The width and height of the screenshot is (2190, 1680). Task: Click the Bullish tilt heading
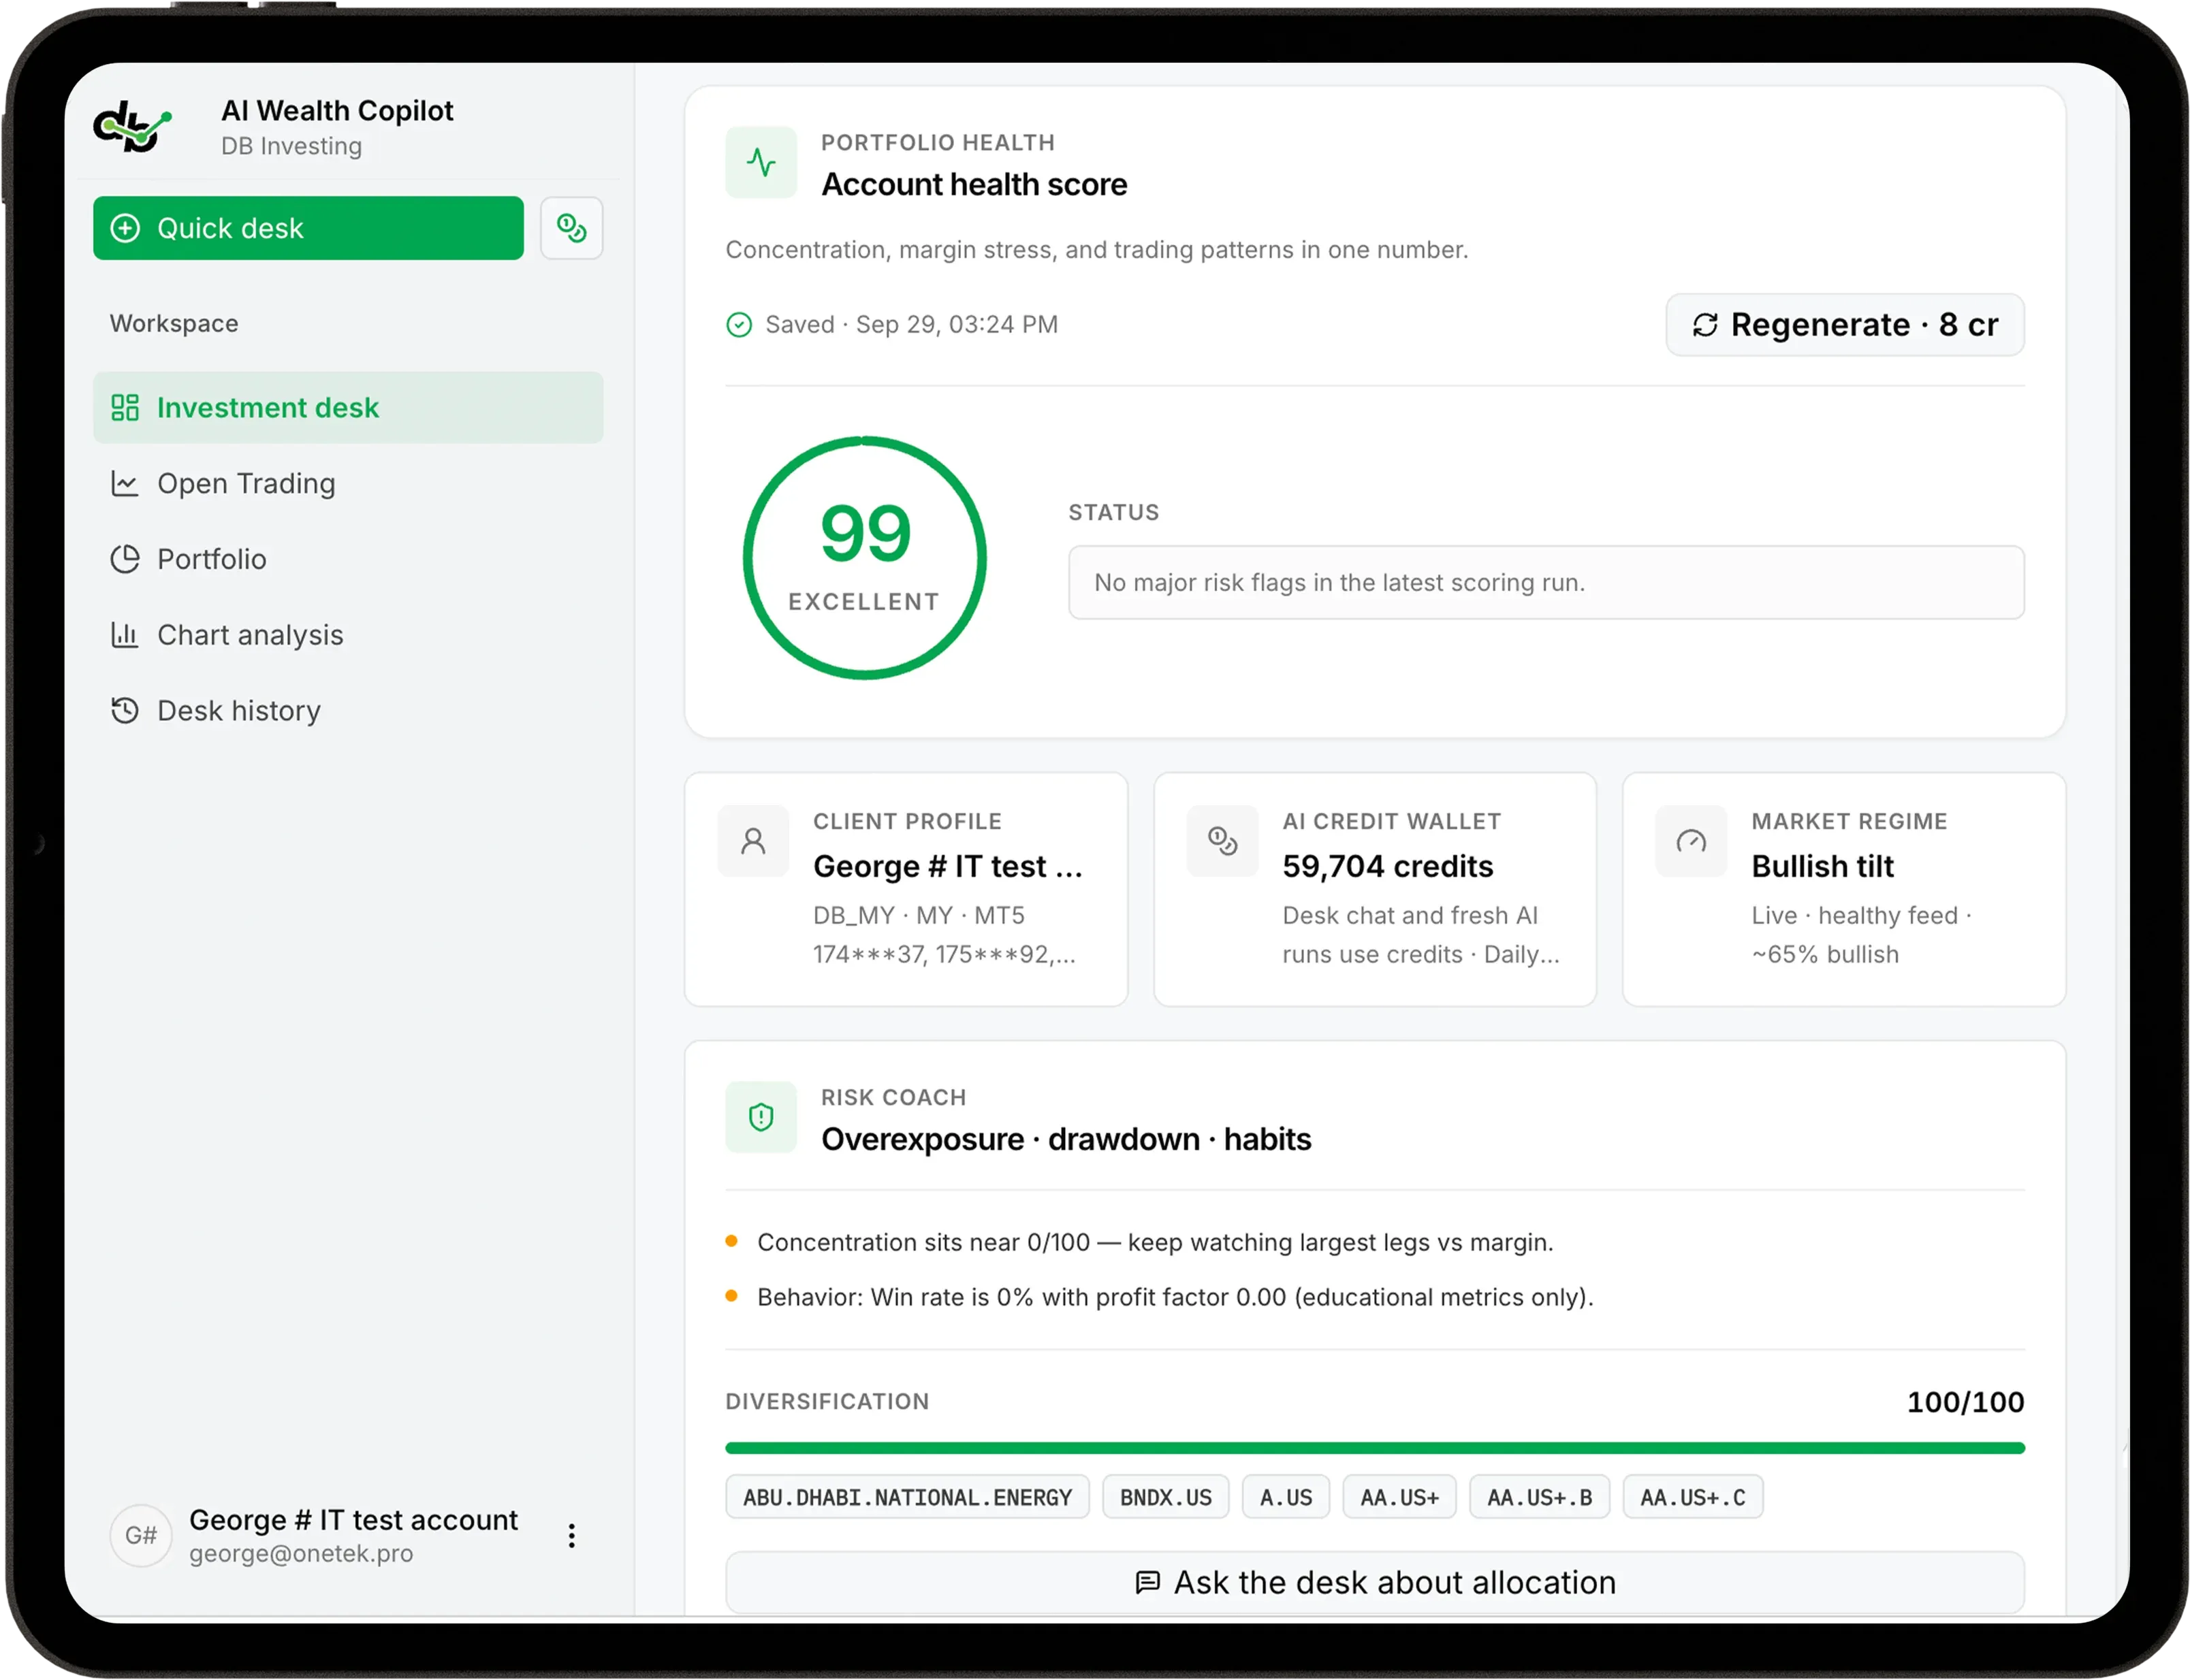[1824, 867]
